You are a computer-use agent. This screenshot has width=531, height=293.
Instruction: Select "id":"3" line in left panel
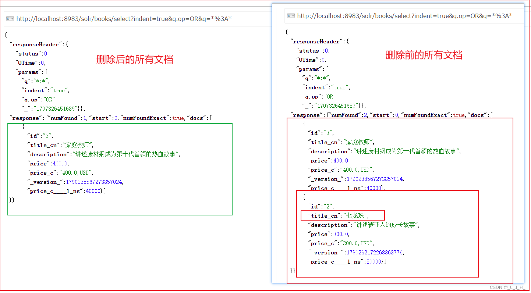pos(40,136)
